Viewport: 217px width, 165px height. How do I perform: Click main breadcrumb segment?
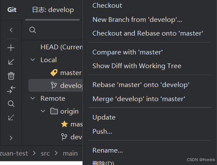70,153
